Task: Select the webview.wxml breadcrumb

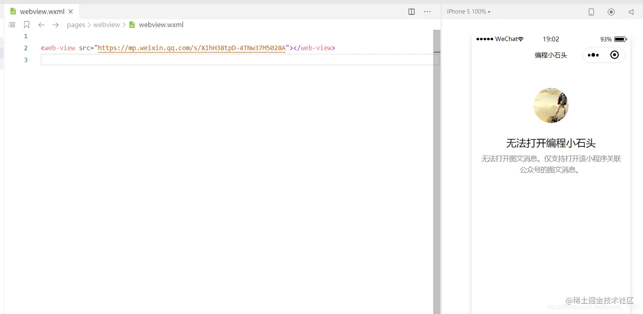Action: pyautogui.click(x=156, y=25)
